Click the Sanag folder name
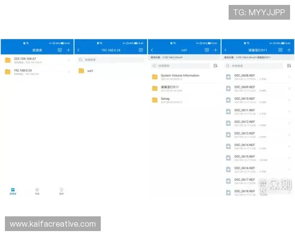Screen dimensions: 295x236 point(165,99)
